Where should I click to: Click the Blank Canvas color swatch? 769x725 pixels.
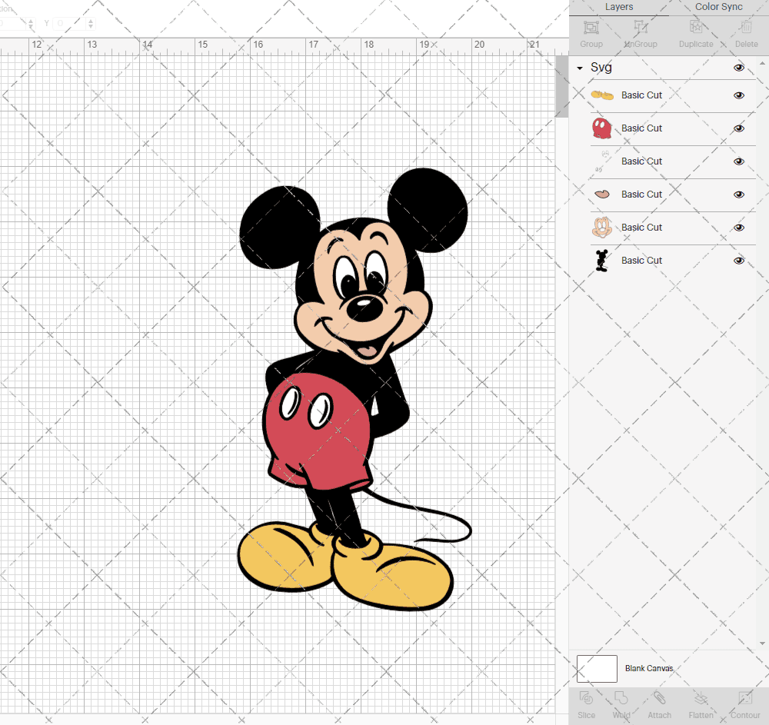[597, 668]
